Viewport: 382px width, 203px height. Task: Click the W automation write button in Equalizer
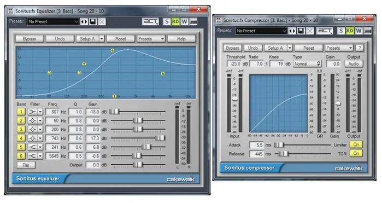click(x=184, y=22)
